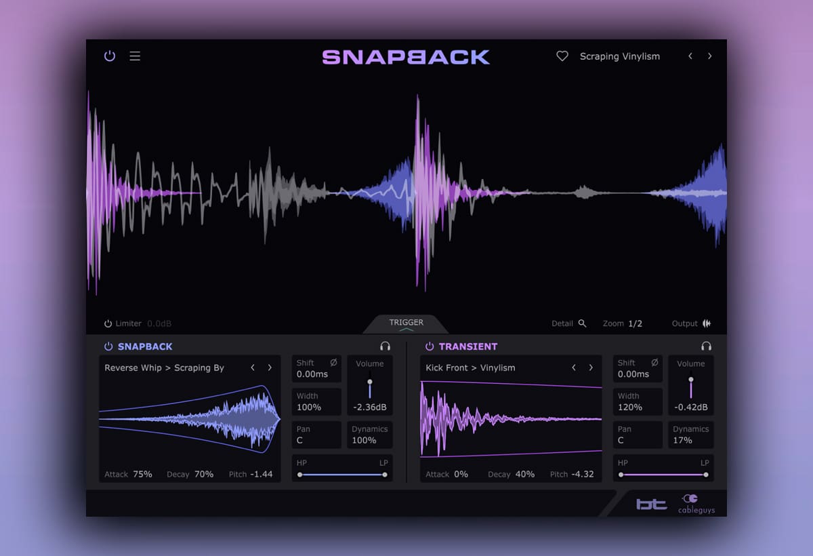Click the BT logo
Viewport: 813px width, 556px height.
click(x=651, y=504)
